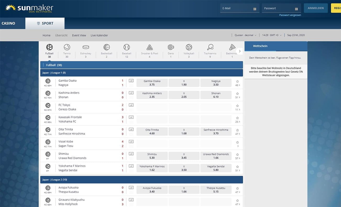Image resolution: width=341 pixels, height=207 pixels.
Task: Open the Quoten dezimal dropdown
Action: [246, 35]
